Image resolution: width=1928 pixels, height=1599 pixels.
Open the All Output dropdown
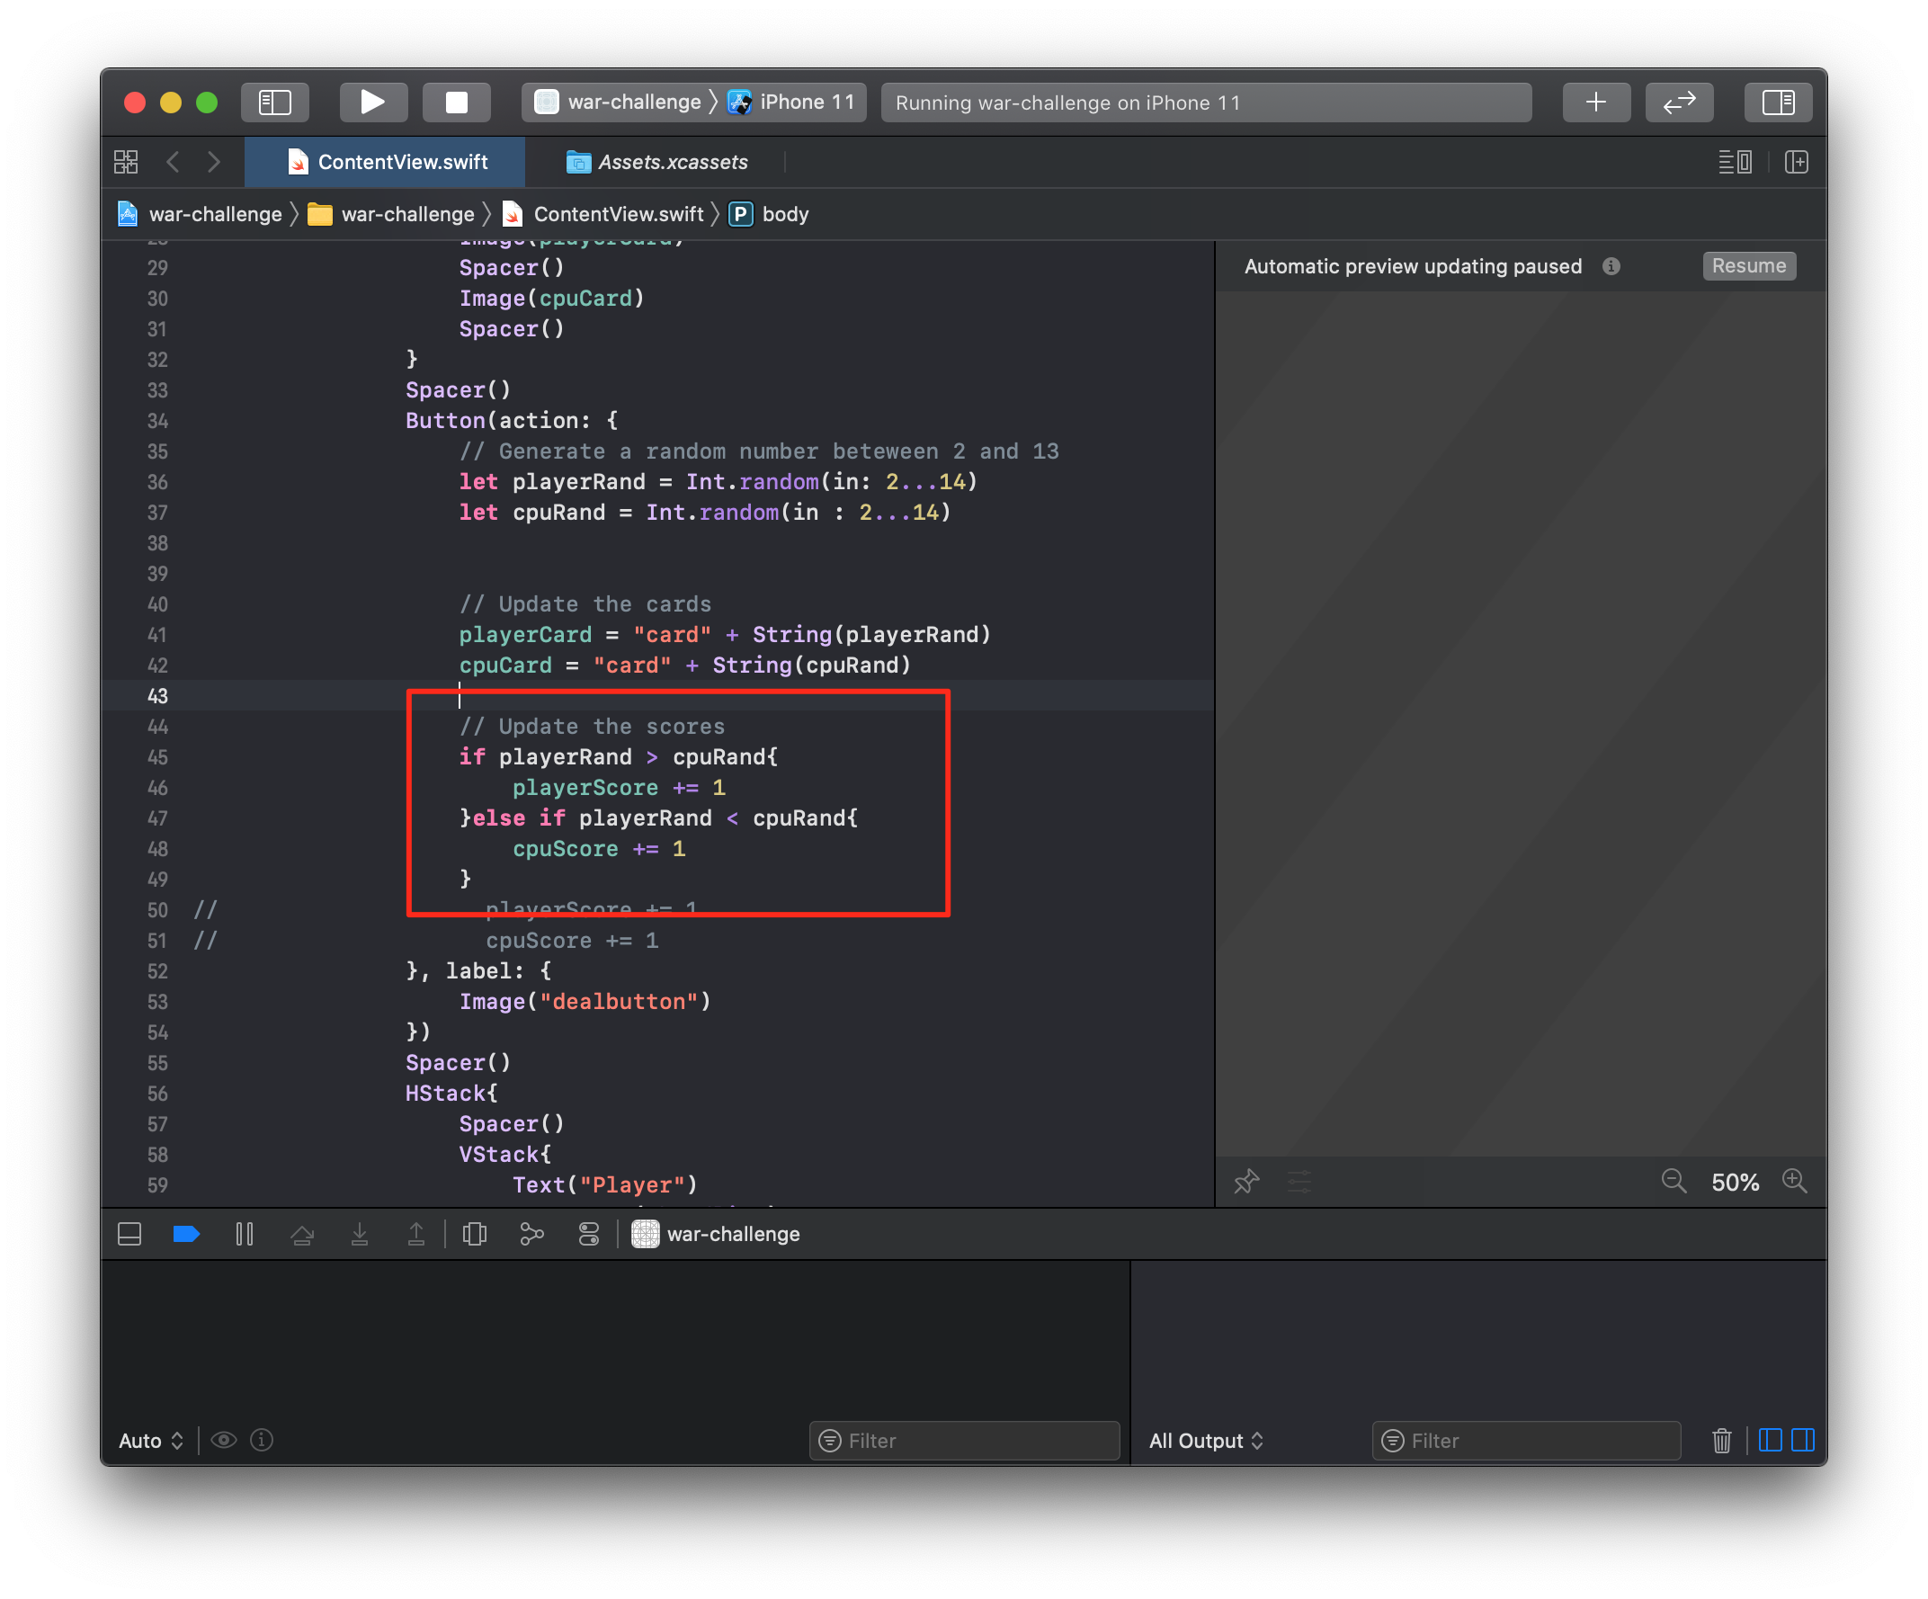[x=1206, y=1441]
